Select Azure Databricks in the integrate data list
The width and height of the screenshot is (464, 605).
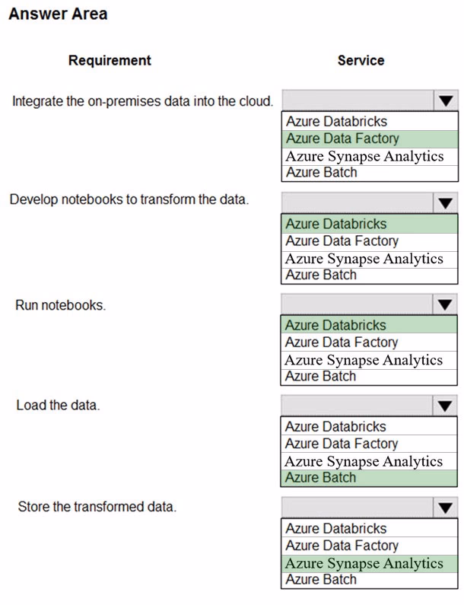pyautogui.click(x=370, y=122)
